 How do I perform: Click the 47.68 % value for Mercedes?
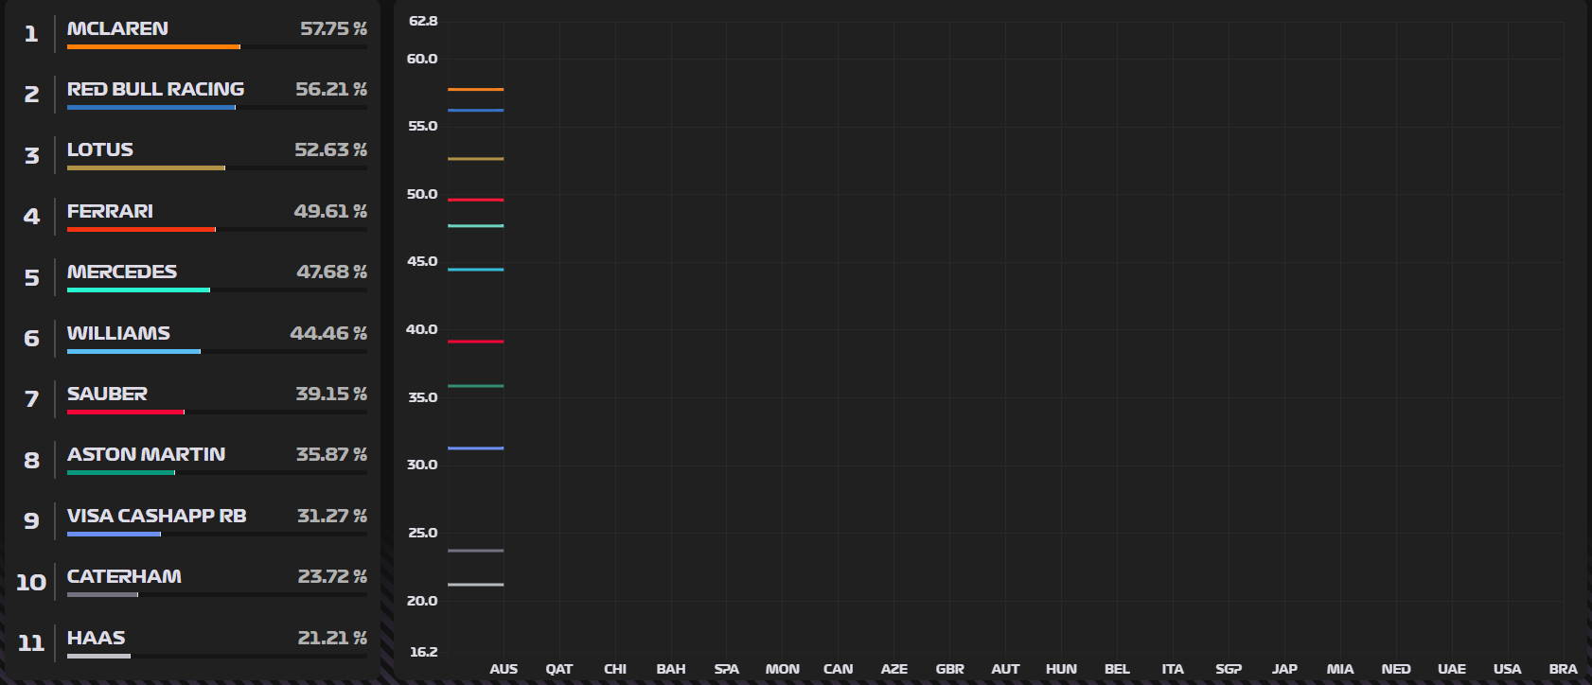click(332, 272)
